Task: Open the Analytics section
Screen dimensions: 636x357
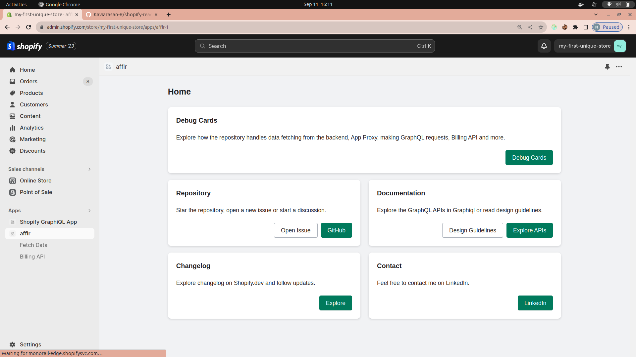Action: [32, 128]
